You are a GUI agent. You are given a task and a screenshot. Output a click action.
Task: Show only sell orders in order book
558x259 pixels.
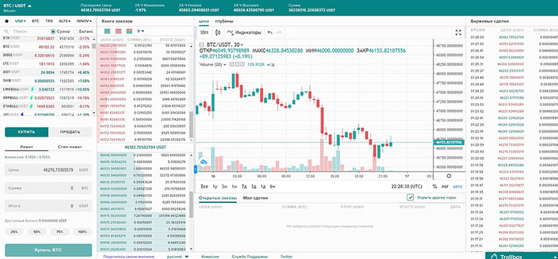pyautogui.click(x=119, y=32)
